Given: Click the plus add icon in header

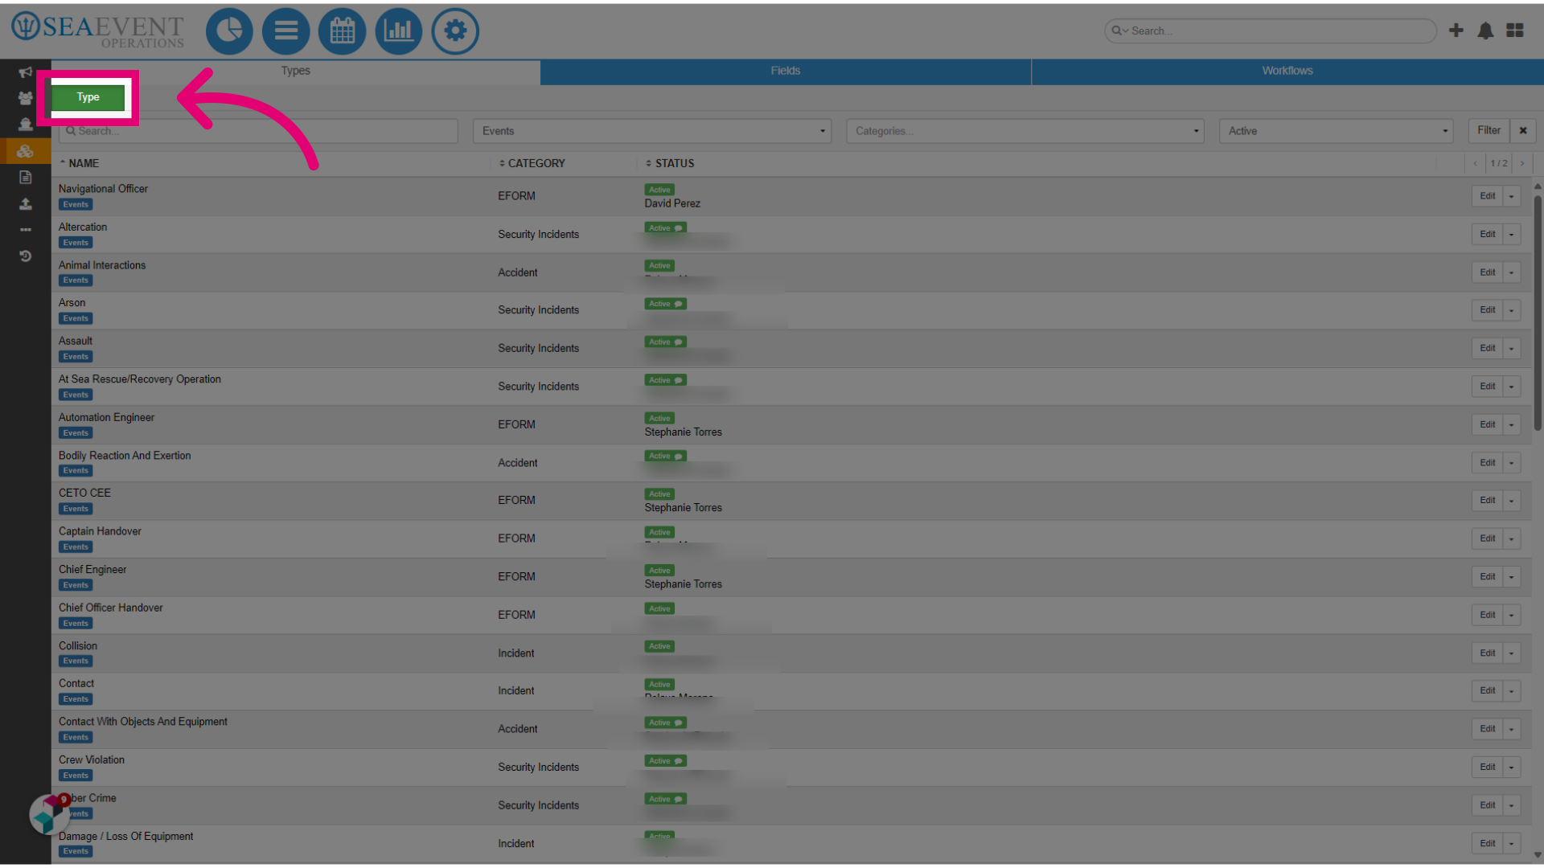Looking at the screenshot, I should pyautogui.click(x=1456, y=31).
